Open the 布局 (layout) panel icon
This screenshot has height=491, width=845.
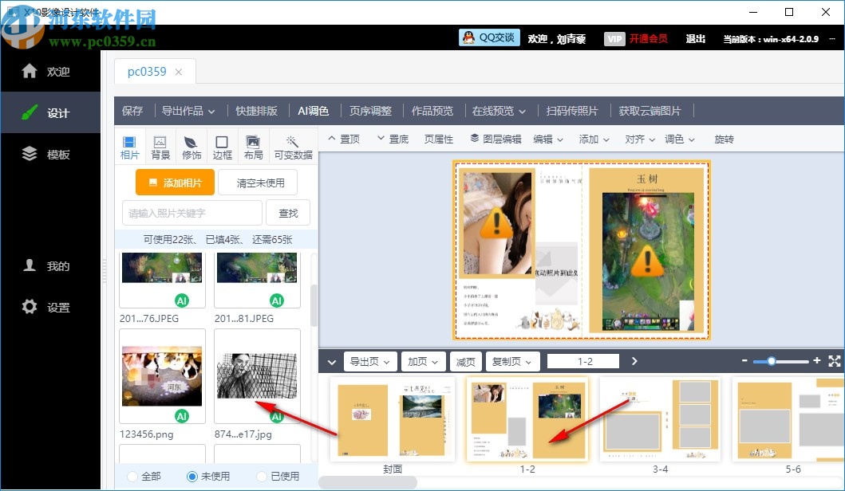tap(253, 147)
